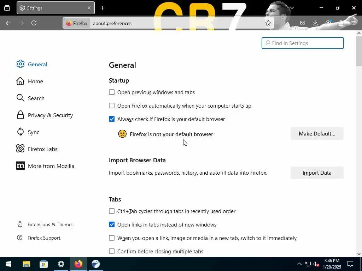Click the Firefox identity icon in address bar
The image size is (362, 271).
[77, 23]
